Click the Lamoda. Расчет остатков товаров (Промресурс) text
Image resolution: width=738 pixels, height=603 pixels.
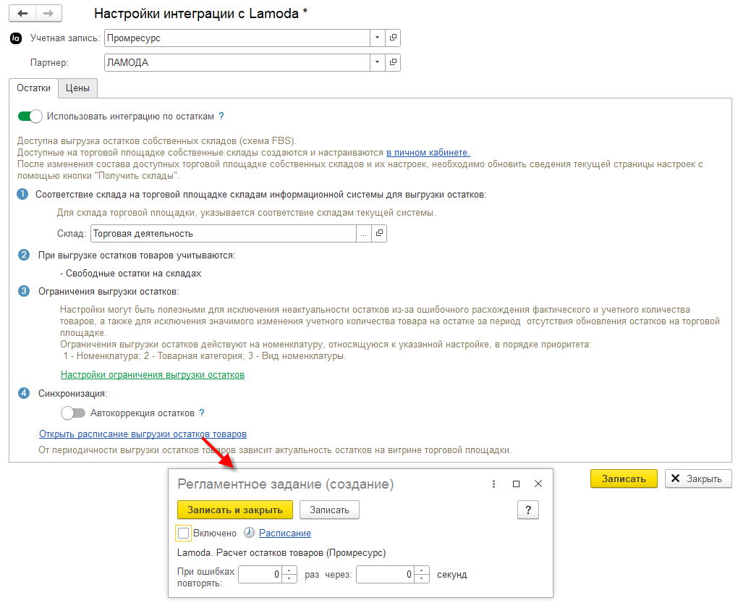click(x=281, y=552)
